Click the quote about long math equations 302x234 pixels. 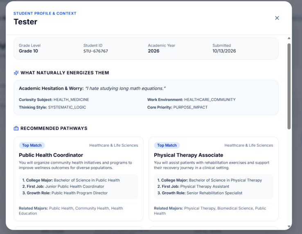(125, 89)
